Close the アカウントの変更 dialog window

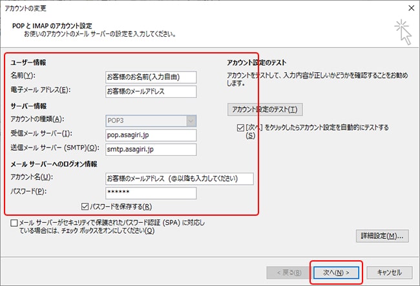click(410, 6)
